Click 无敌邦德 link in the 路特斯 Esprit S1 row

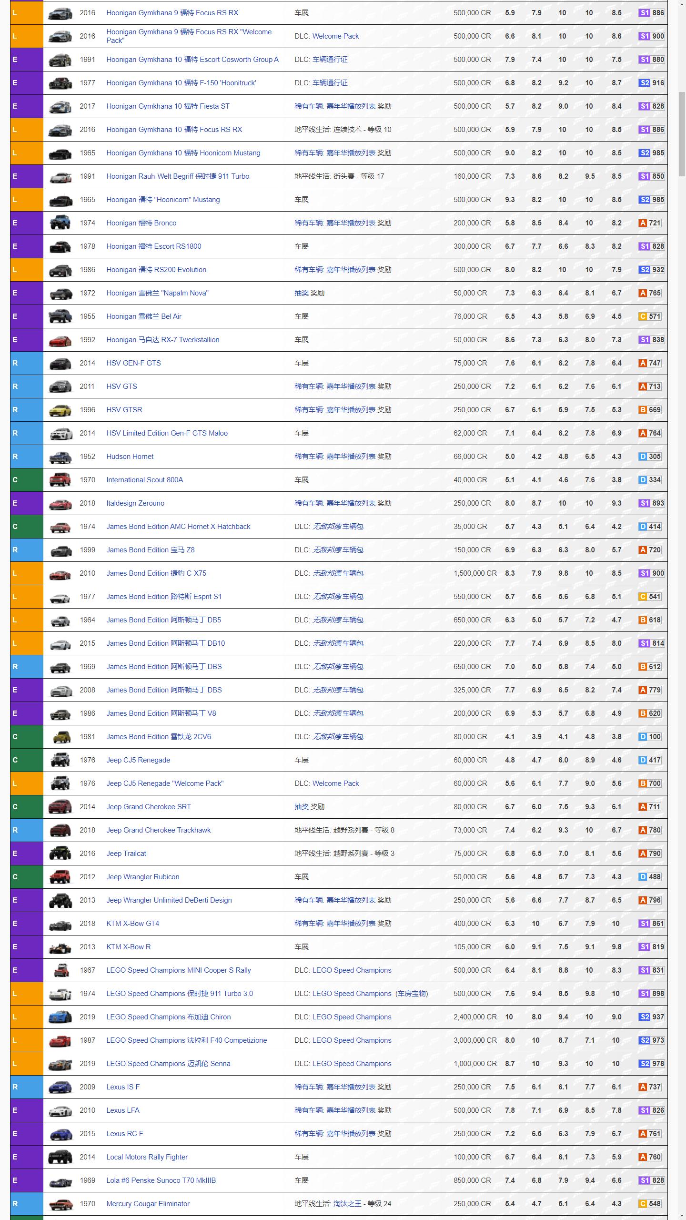[x=327, y=597]
